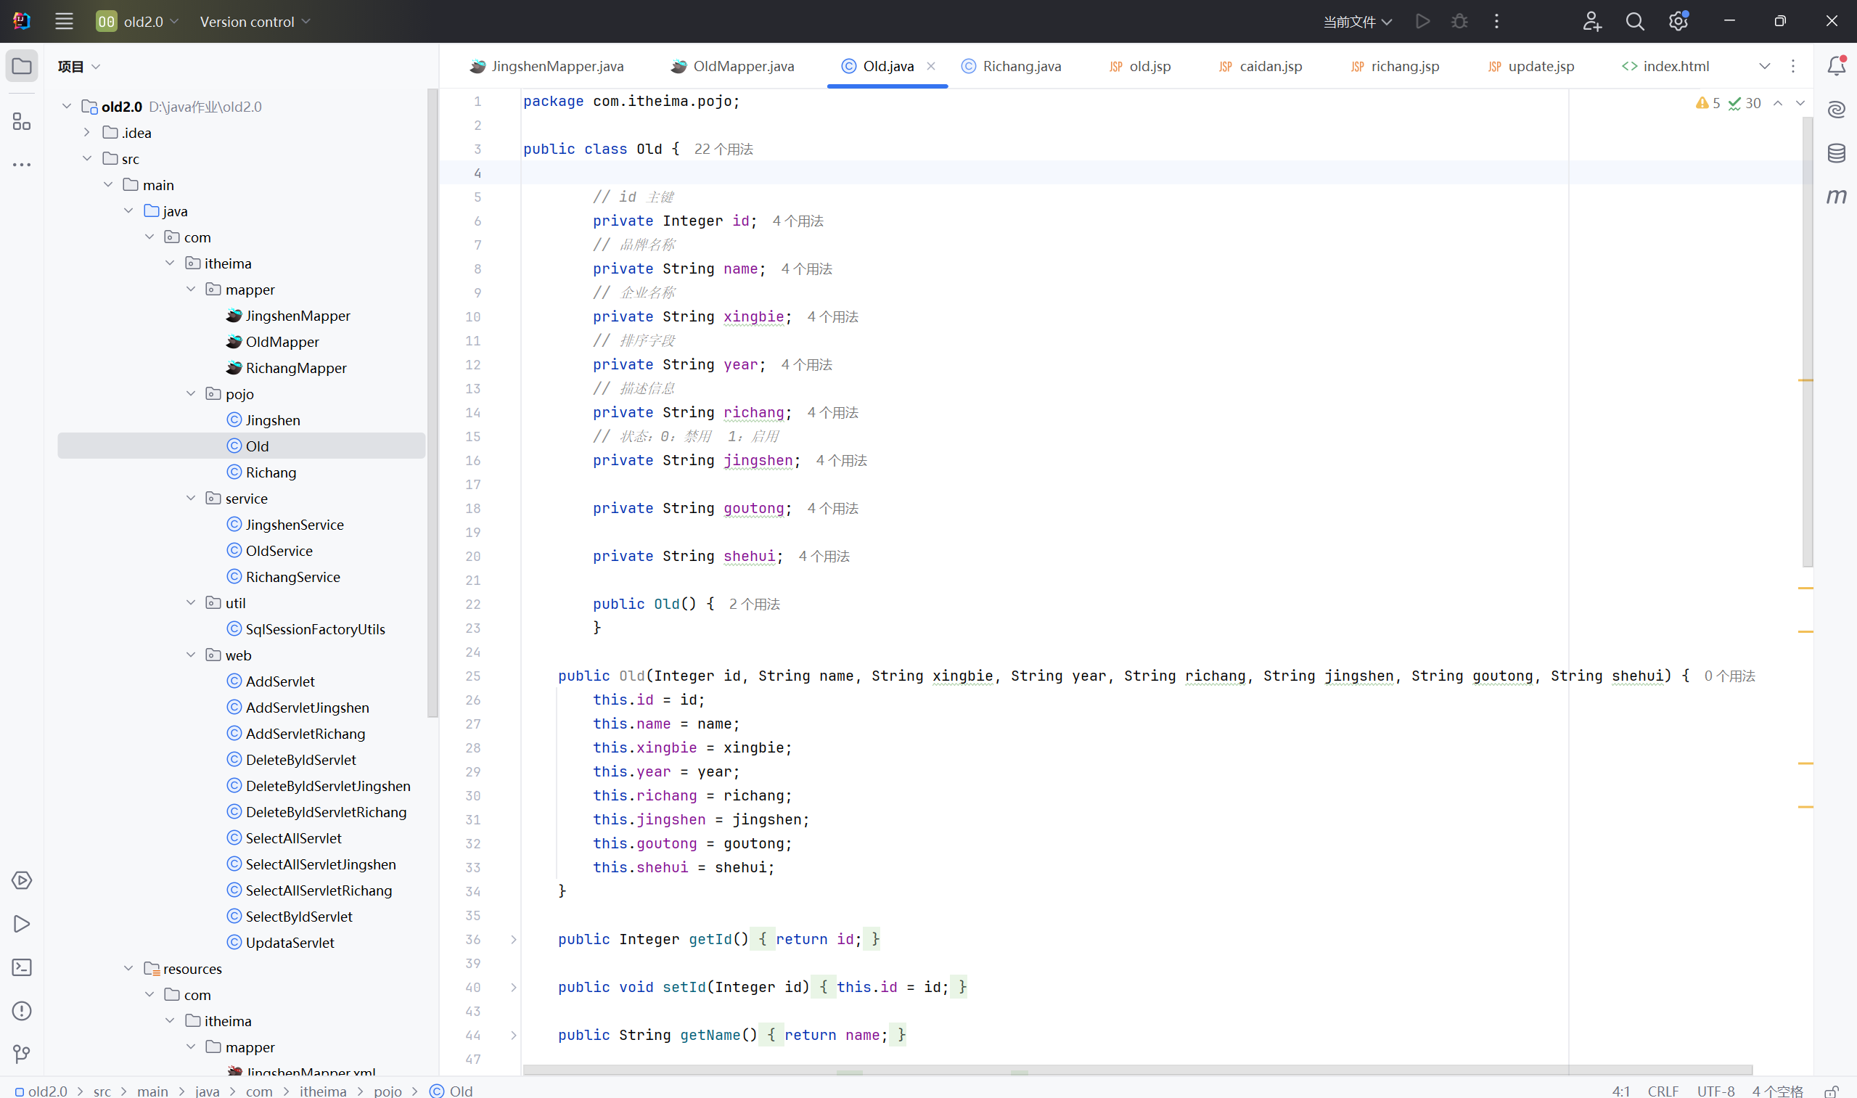The image size is (1857, 1098).
Task: Open the Structure tool window icon
Action: pyautogui.click(x=22, y=121)
